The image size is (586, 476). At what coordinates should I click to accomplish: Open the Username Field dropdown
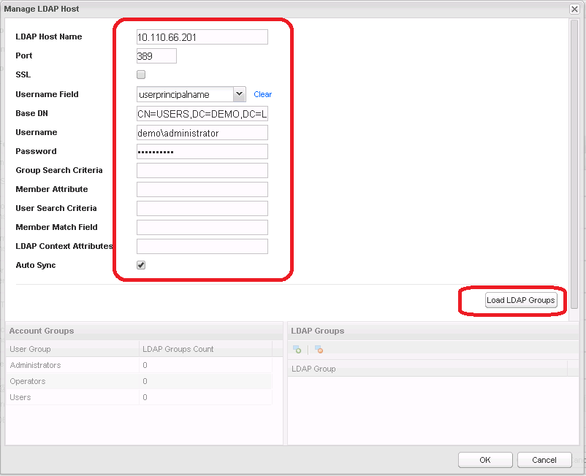pyautogui.click(x=239, y=94)
